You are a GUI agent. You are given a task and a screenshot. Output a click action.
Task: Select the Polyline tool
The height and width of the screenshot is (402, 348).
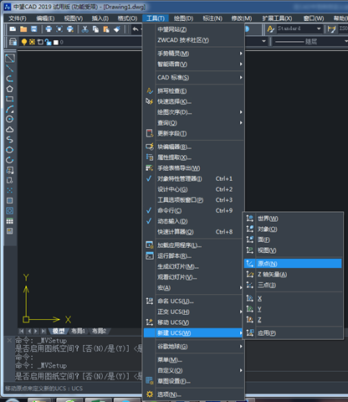10,79
